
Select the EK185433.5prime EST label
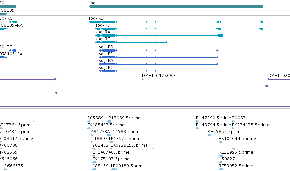106,125
